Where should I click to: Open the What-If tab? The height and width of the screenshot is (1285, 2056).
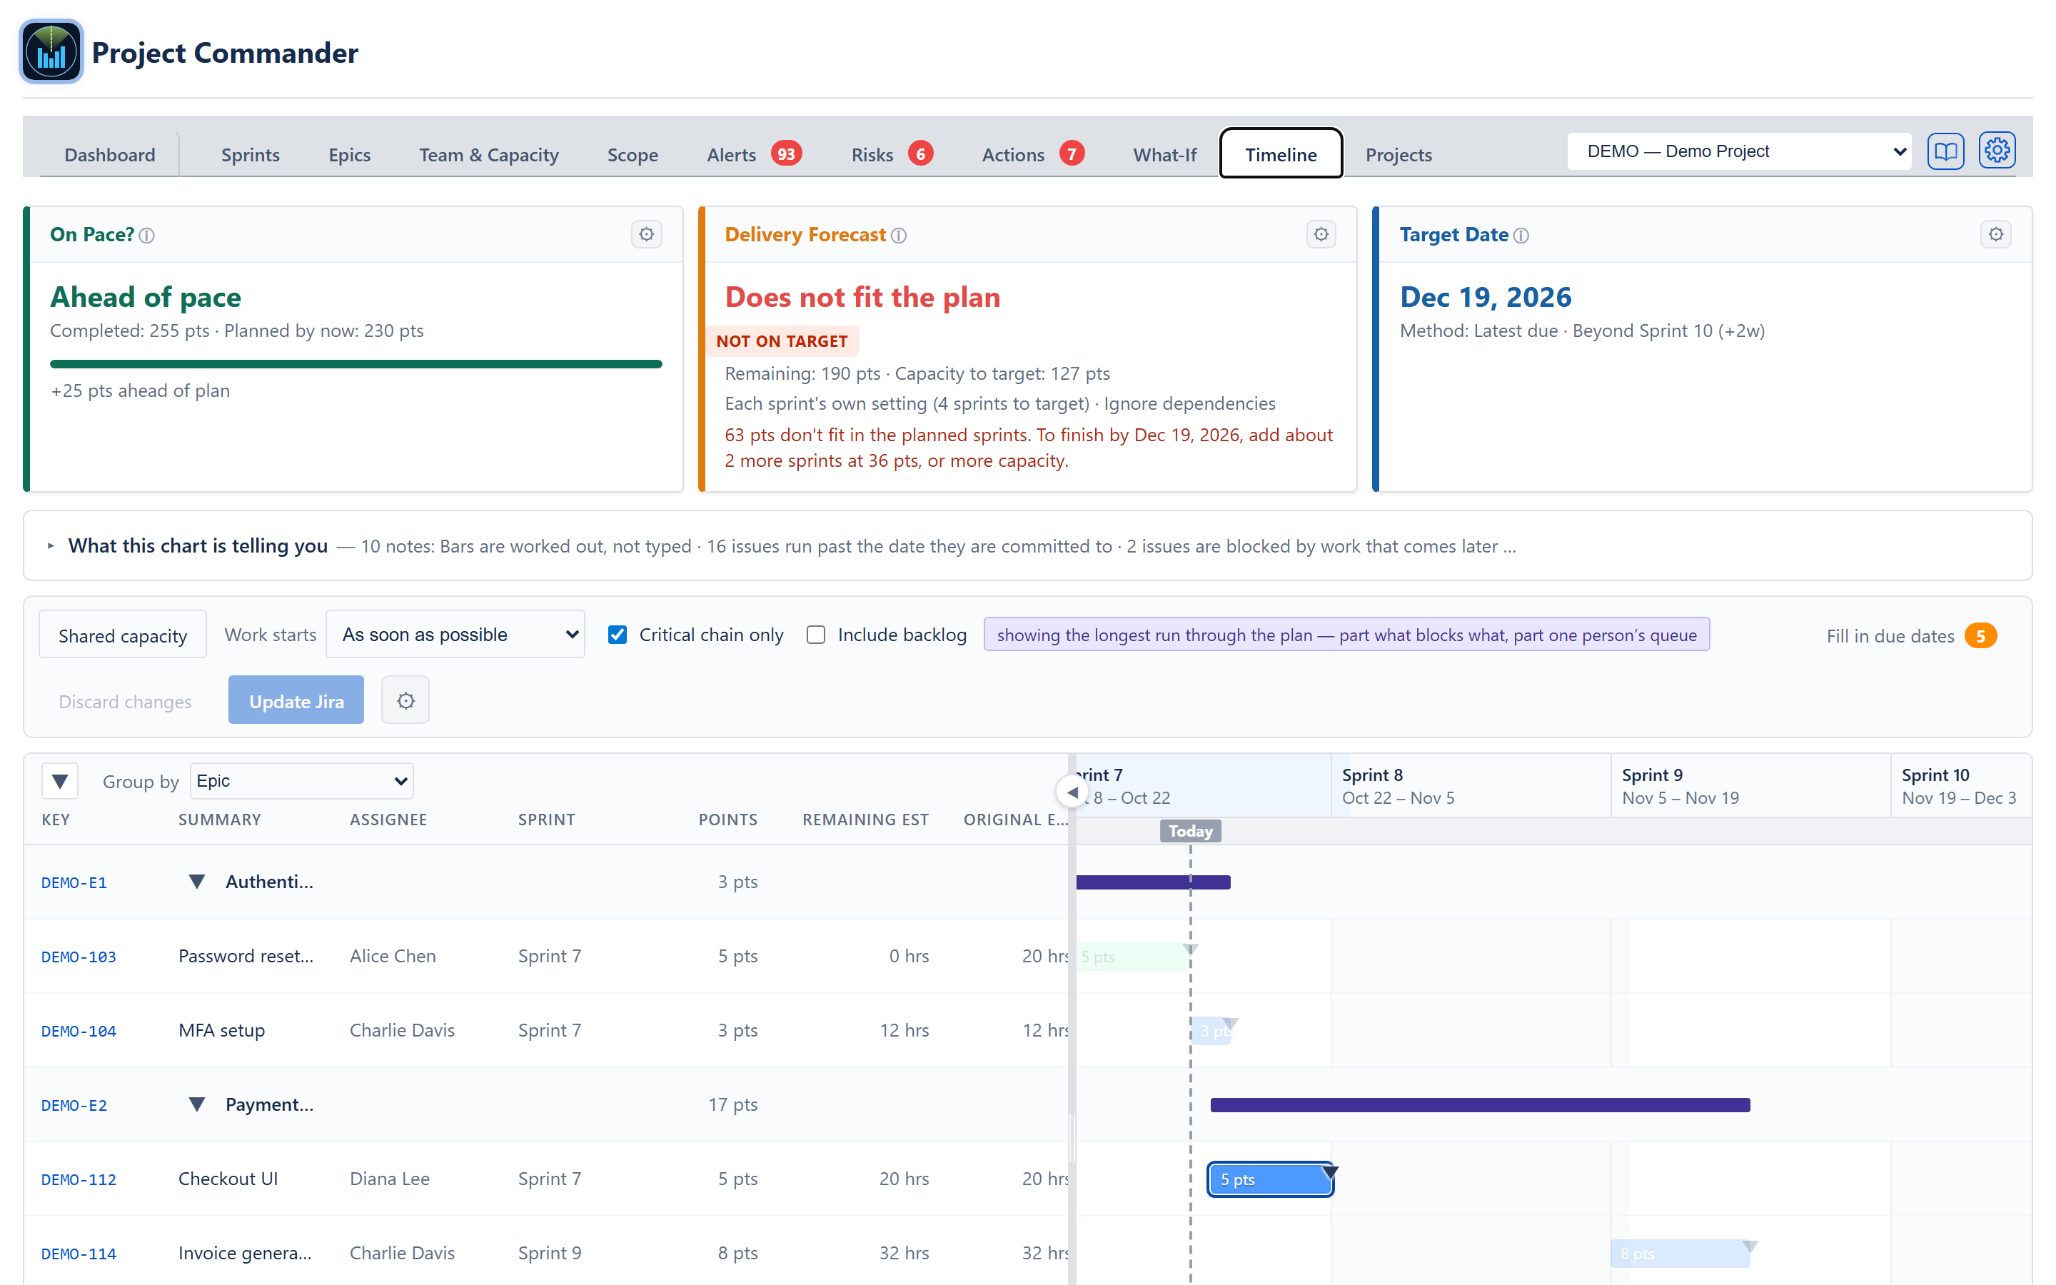click(1164, 155)
